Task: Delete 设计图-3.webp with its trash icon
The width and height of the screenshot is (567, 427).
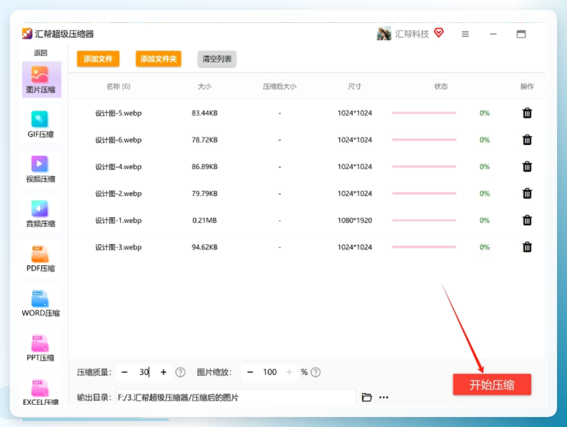Action: [x=527, y=247]
